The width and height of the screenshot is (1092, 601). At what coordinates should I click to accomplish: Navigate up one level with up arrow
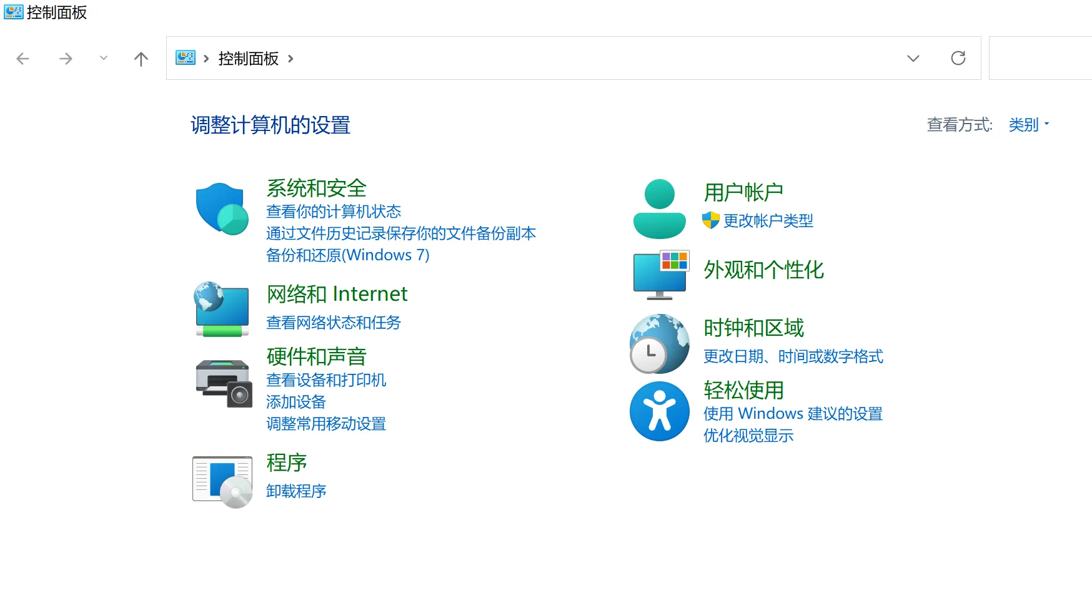pos(141,59)
